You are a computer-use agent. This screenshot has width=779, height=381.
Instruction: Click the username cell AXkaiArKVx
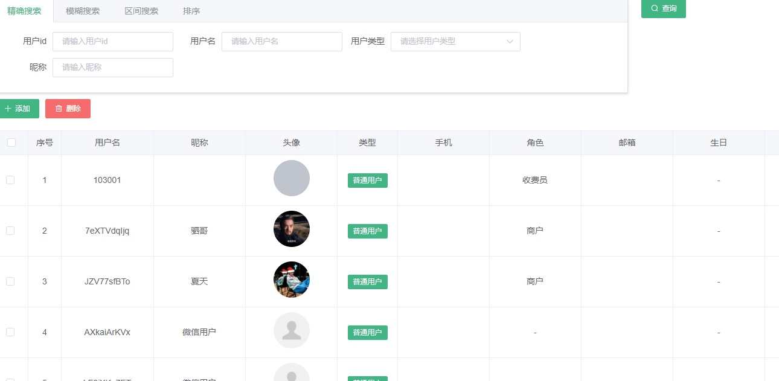(x=107, y=332)
